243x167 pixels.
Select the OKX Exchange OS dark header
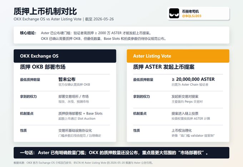coord(65,56)
